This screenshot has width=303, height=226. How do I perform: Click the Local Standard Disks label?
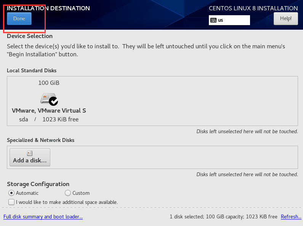[32, 70]
